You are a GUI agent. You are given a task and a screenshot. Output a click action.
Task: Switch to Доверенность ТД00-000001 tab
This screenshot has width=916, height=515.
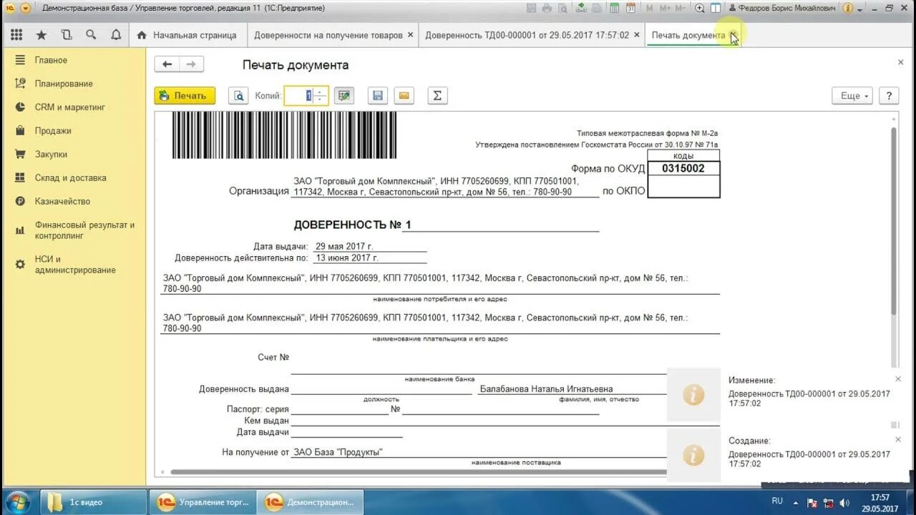click(x=527, y=35)
